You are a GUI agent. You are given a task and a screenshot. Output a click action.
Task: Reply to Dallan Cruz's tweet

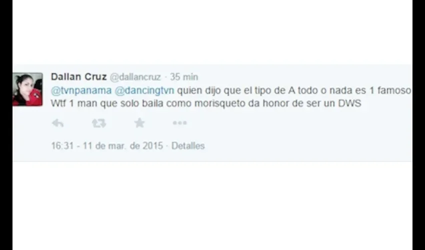[57, 123]
